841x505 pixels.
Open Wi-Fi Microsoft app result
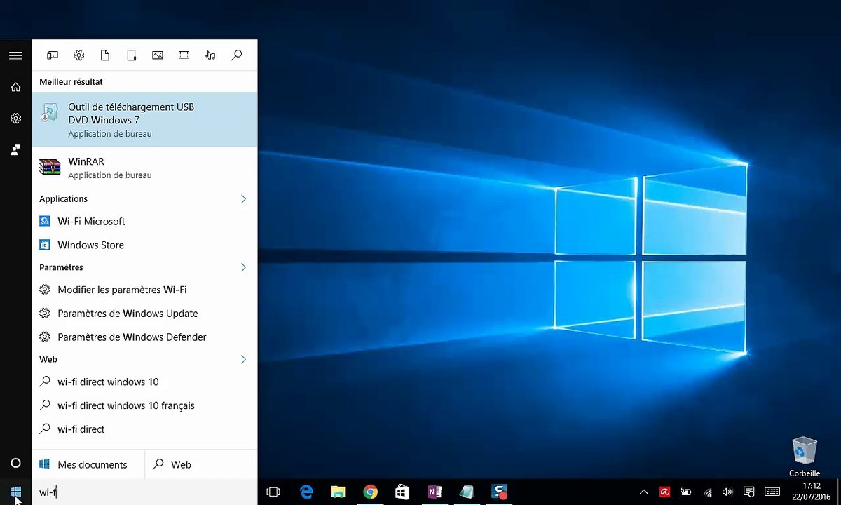144,221
